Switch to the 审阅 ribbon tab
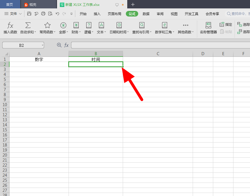250x196 pixels. [160, 14]
